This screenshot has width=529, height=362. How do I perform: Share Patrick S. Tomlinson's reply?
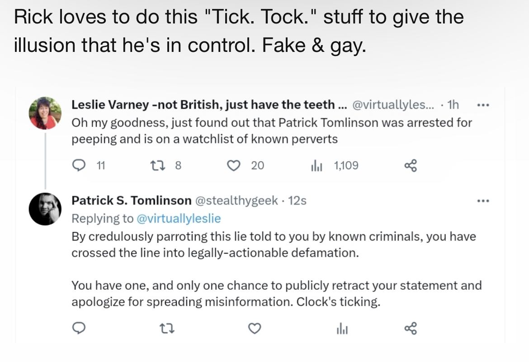(x=411, y=328)
